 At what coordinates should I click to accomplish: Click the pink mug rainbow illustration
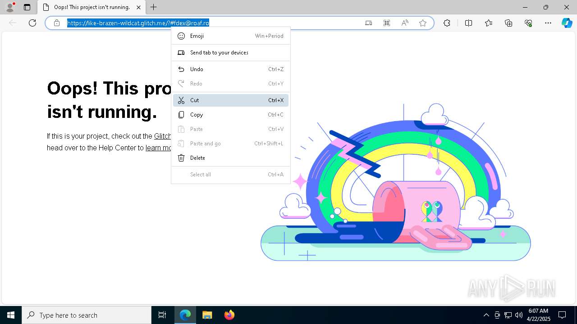(x=395, y=182)
